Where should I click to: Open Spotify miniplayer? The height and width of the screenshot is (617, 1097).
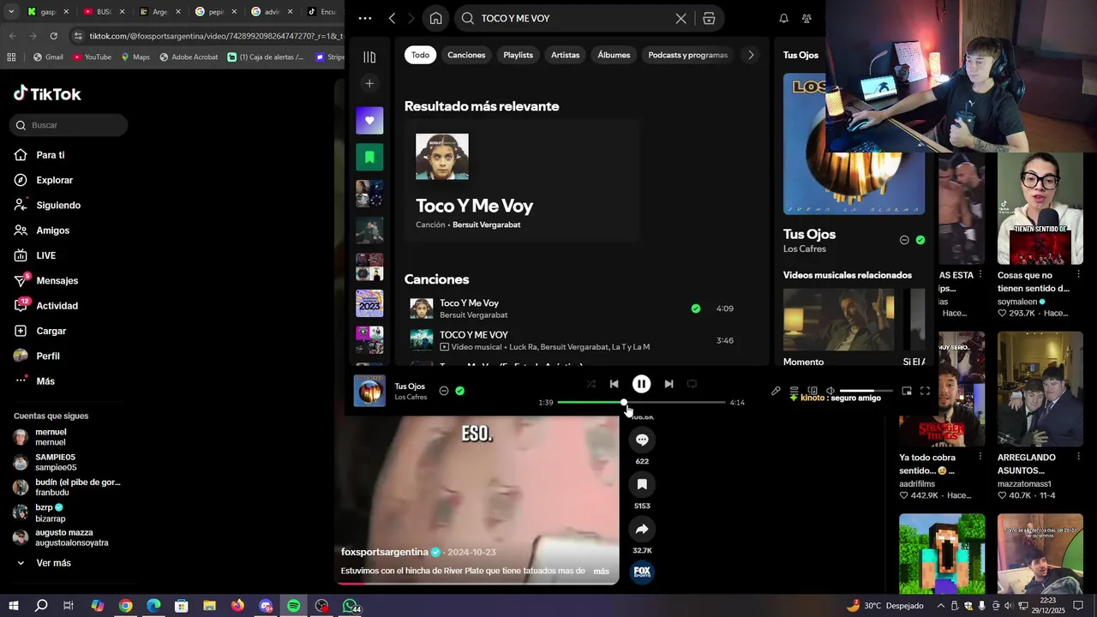pyautogui.click(x=907, y=391)
